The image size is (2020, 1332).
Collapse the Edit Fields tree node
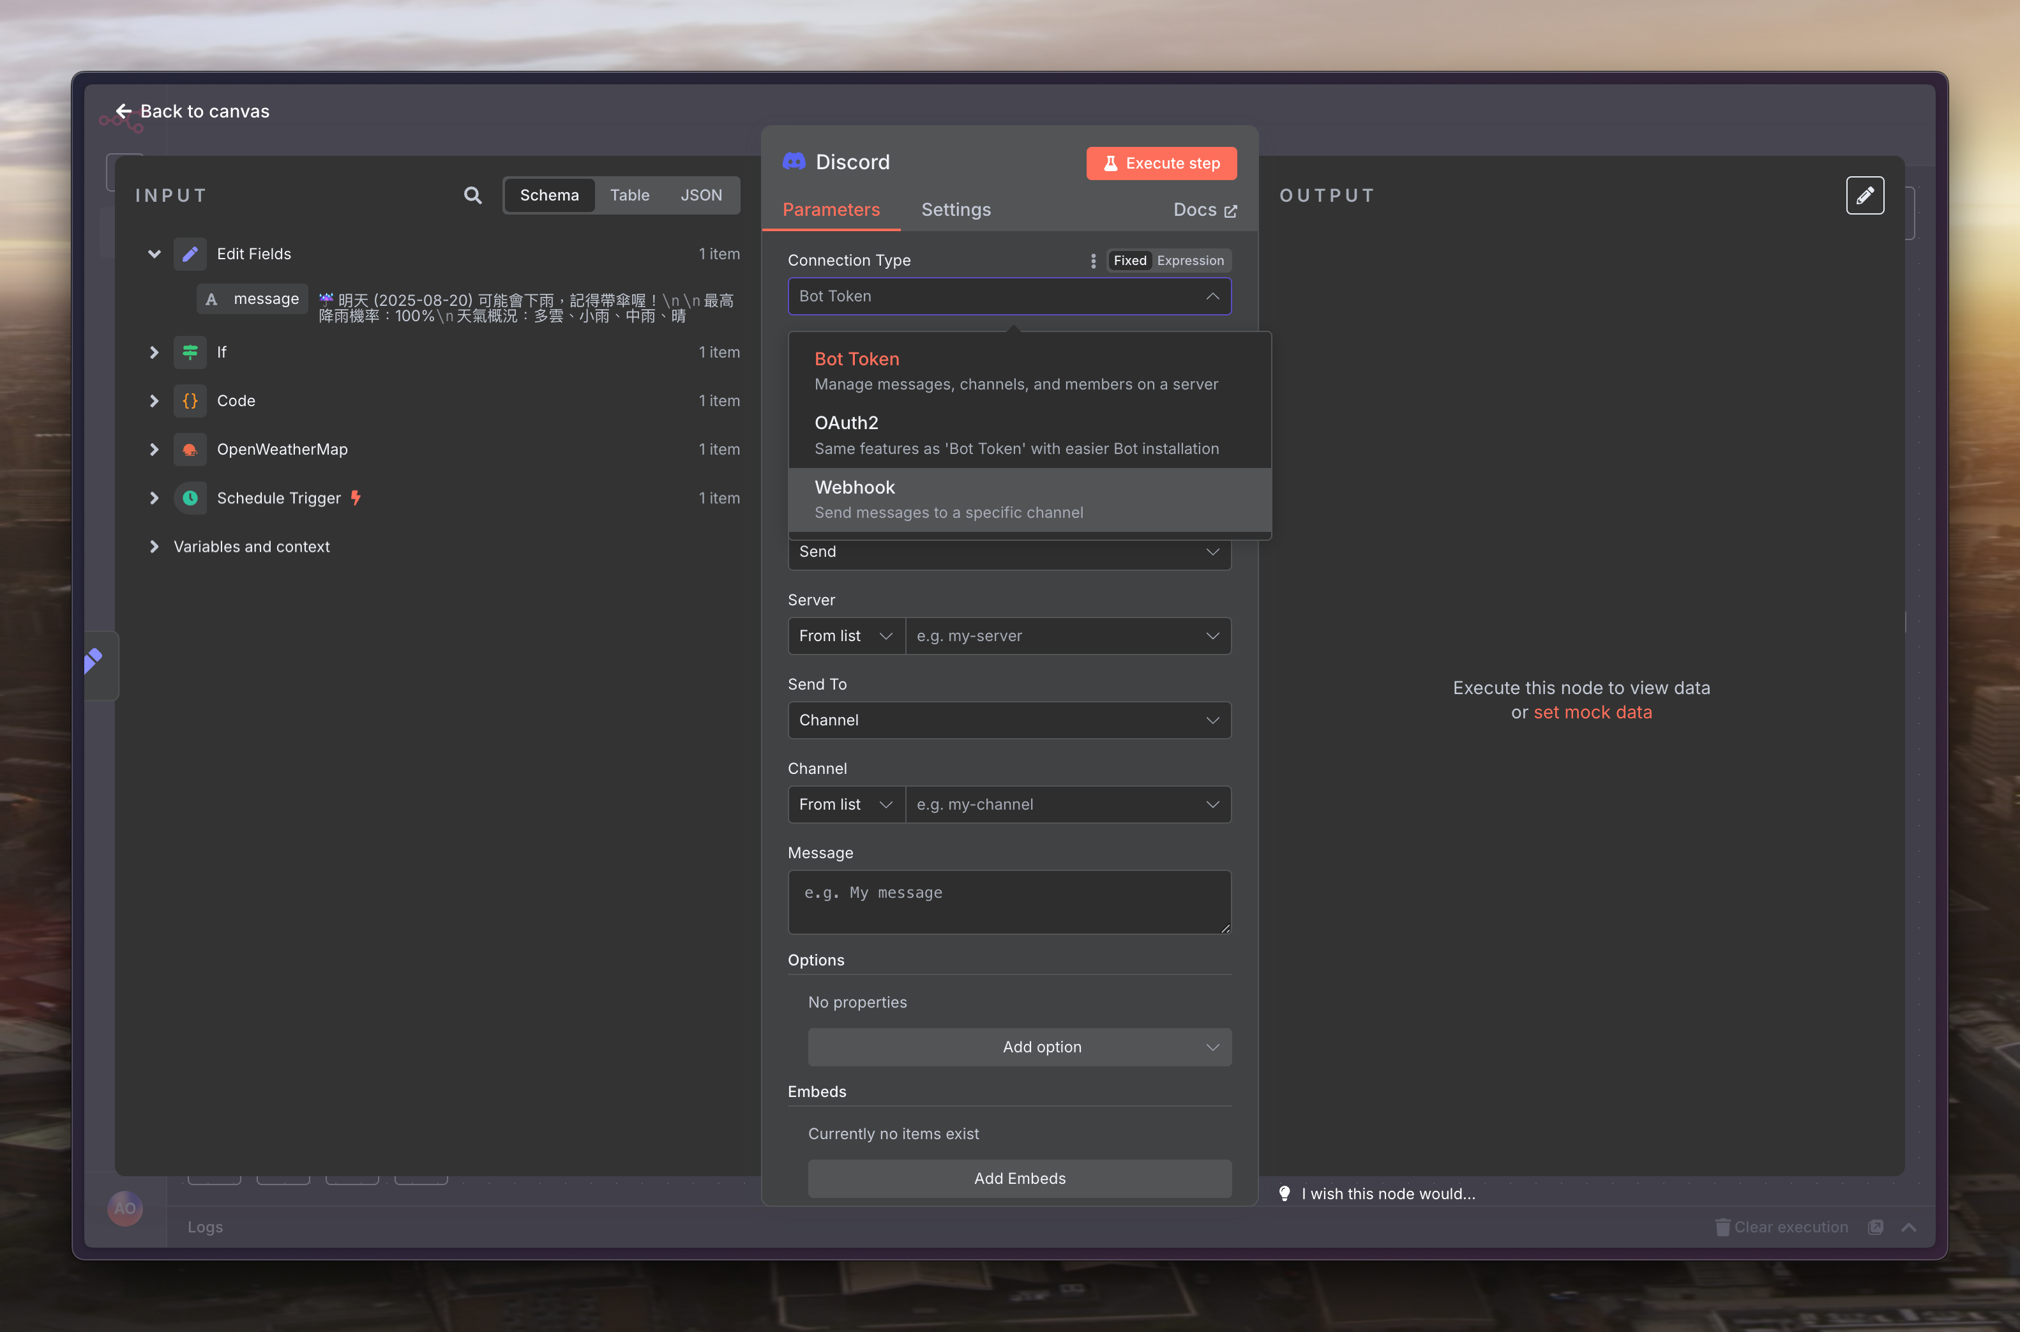[x=154, y=254]
